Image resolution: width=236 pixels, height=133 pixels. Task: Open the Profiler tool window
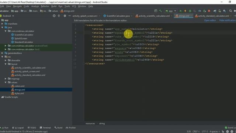click(x=71, y=128)
